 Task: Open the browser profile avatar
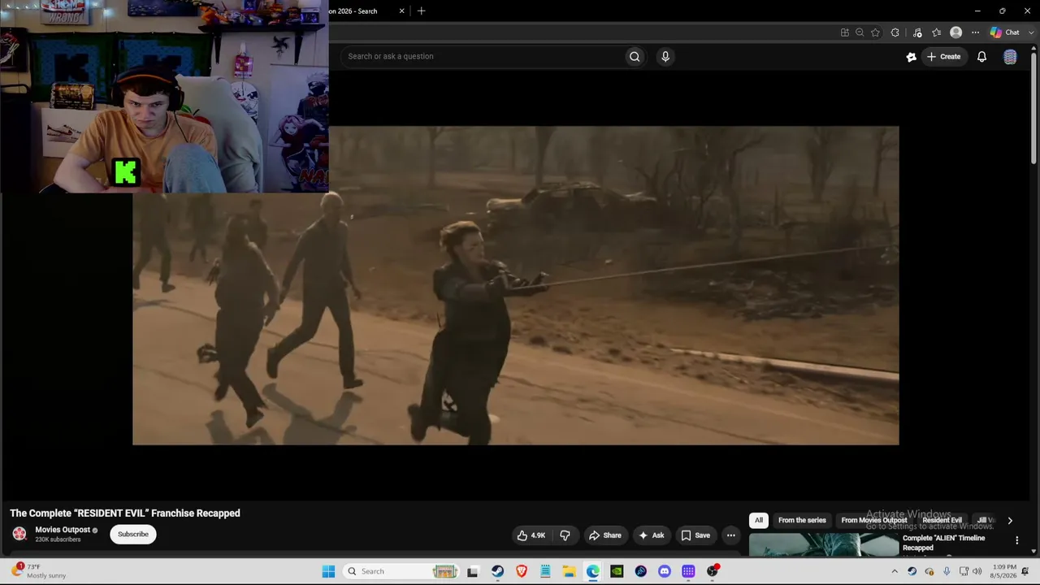[x=956, y=32]
